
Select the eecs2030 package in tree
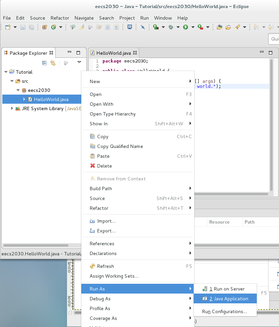click(x=39, y=90)
